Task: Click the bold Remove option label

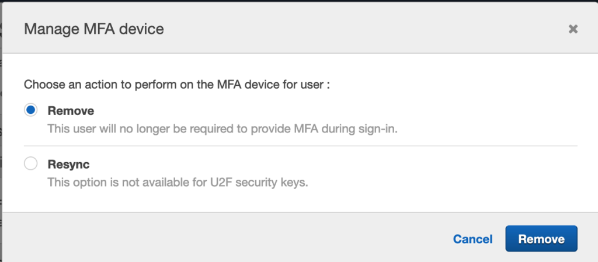Action: tap(71, 110)
